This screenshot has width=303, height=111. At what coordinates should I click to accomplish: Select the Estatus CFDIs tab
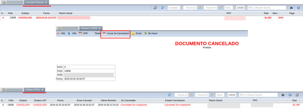coord(32,90)
